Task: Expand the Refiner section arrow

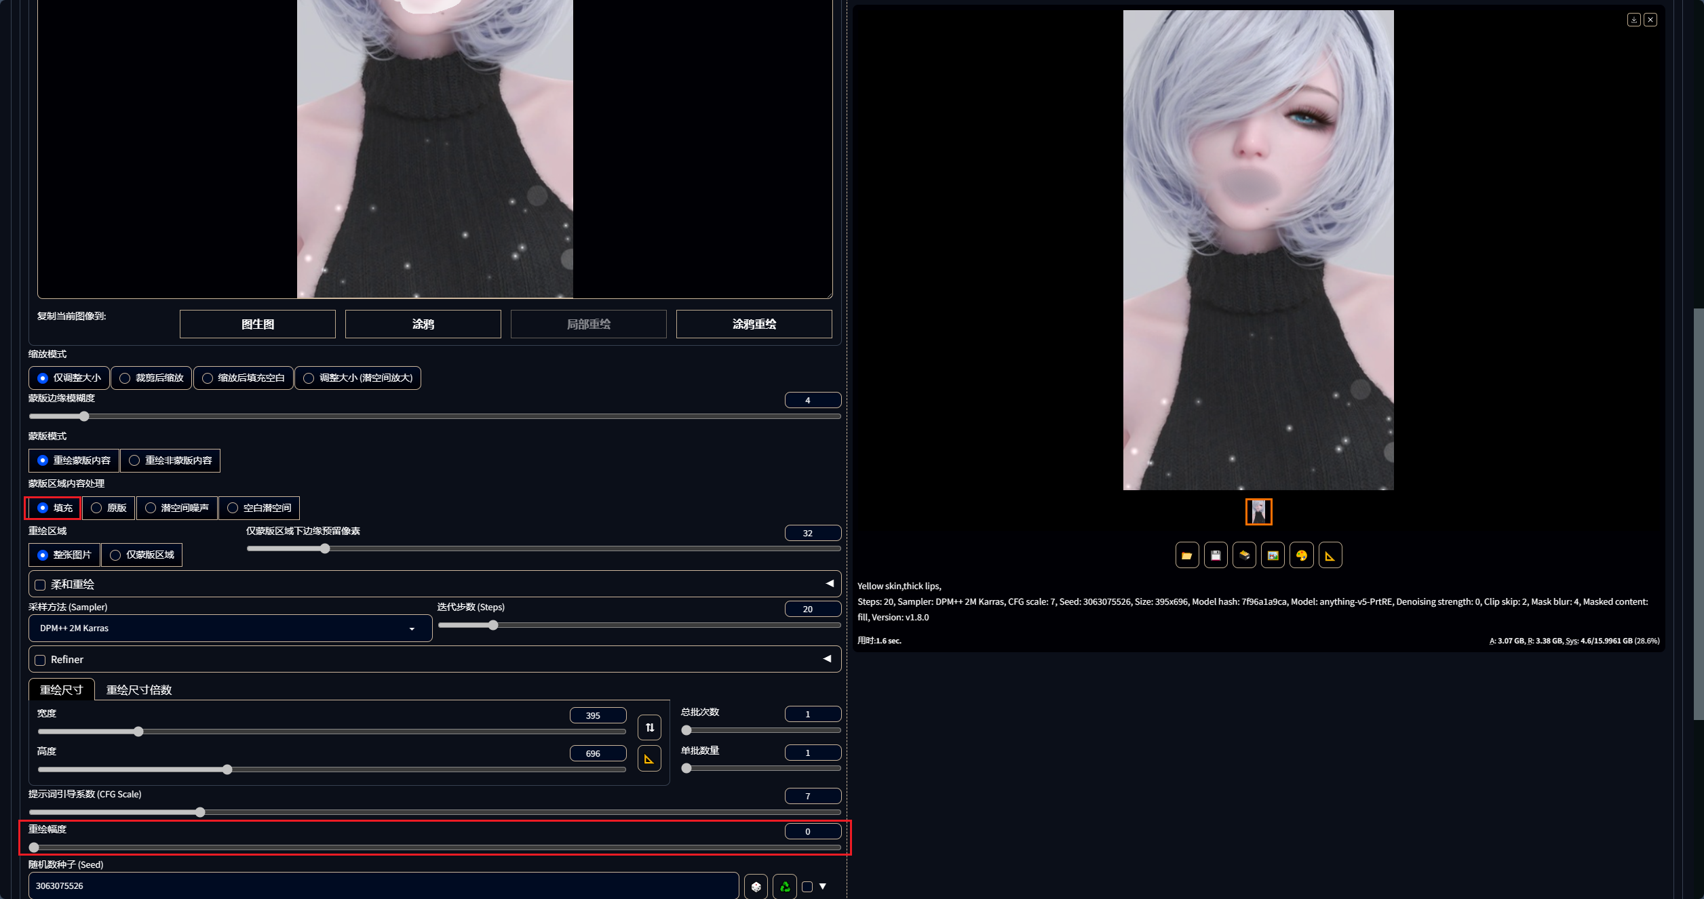Action: click(827, 659)
